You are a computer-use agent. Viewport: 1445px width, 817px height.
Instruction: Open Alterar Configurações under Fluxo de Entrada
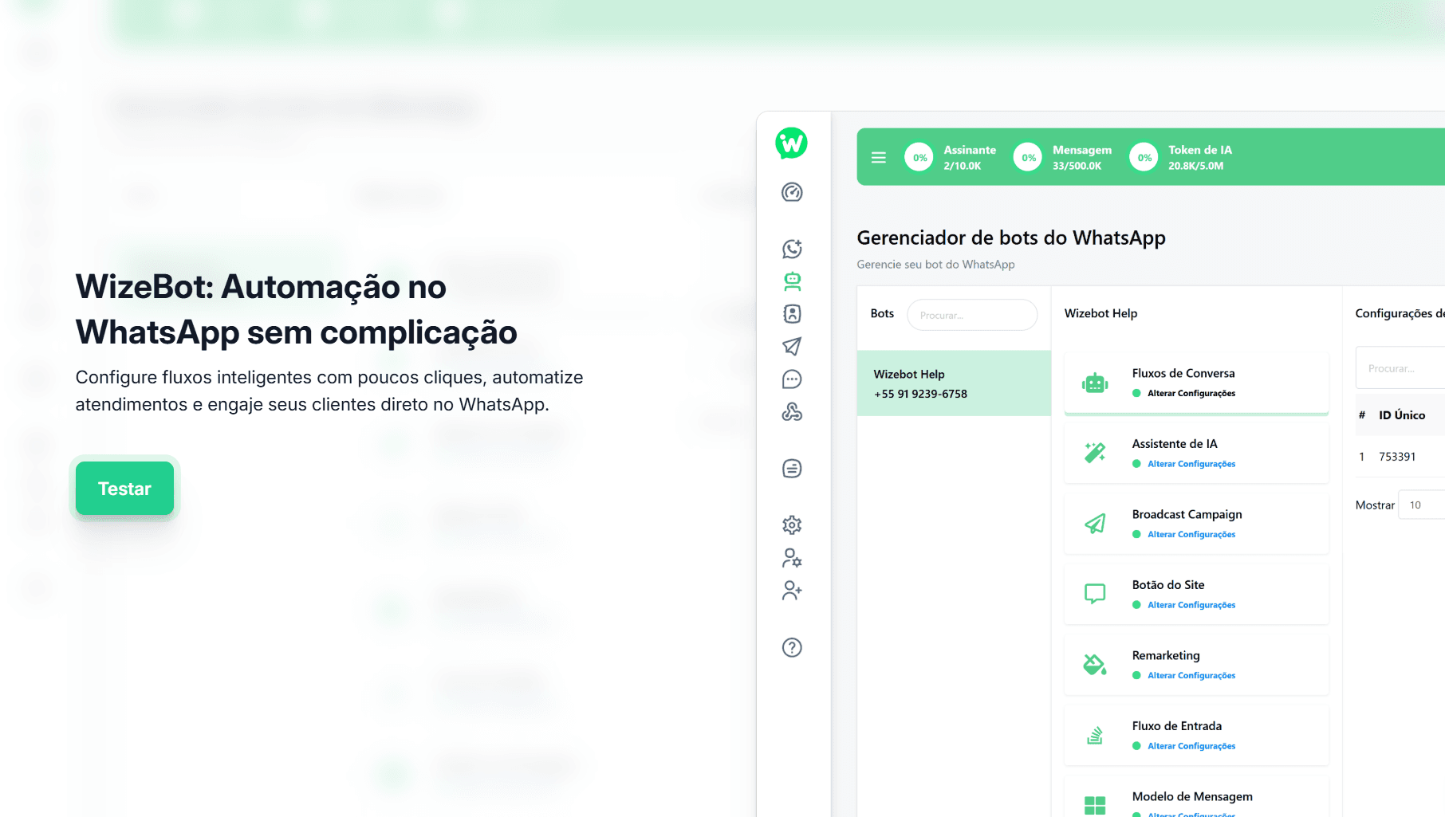[x=1191, y=746]
